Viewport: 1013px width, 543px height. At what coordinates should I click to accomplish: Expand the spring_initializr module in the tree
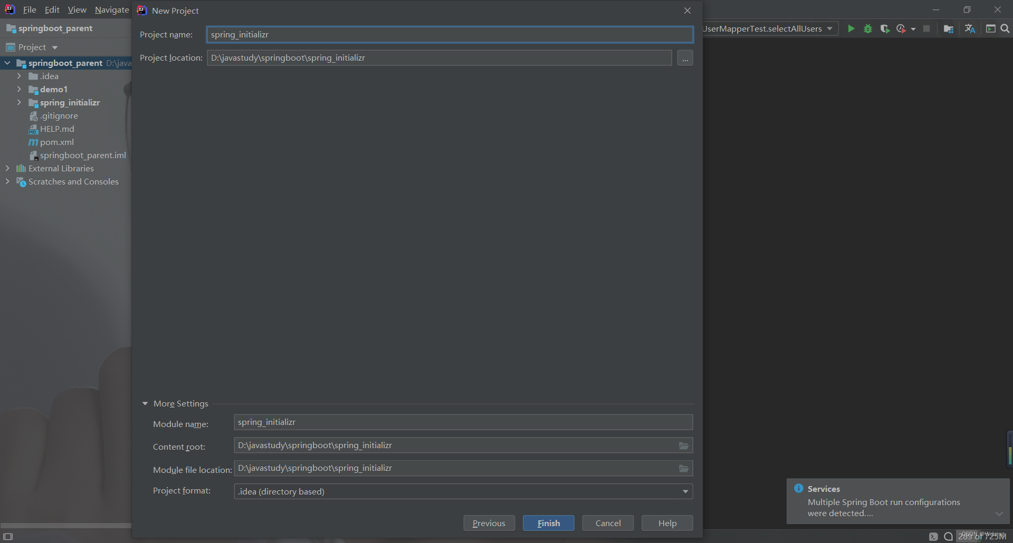click(19, 102)
